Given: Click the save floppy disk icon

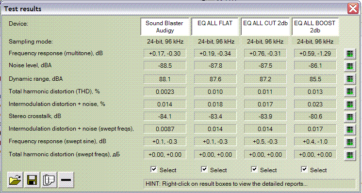Looking at the screenshot, I should tap(32, 179).
